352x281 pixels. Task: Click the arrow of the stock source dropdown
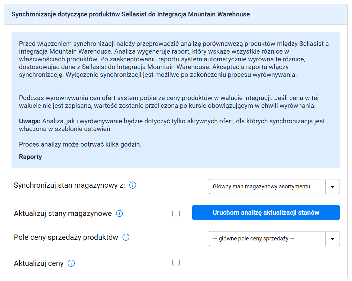332,187
